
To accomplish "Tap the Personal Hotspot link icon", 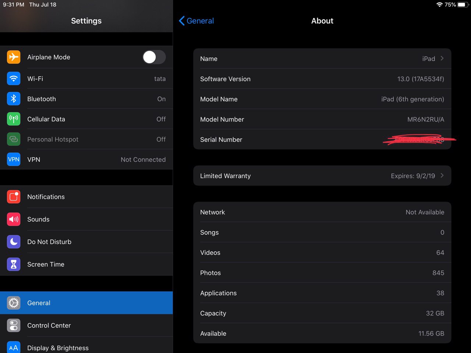I will 14,139.
